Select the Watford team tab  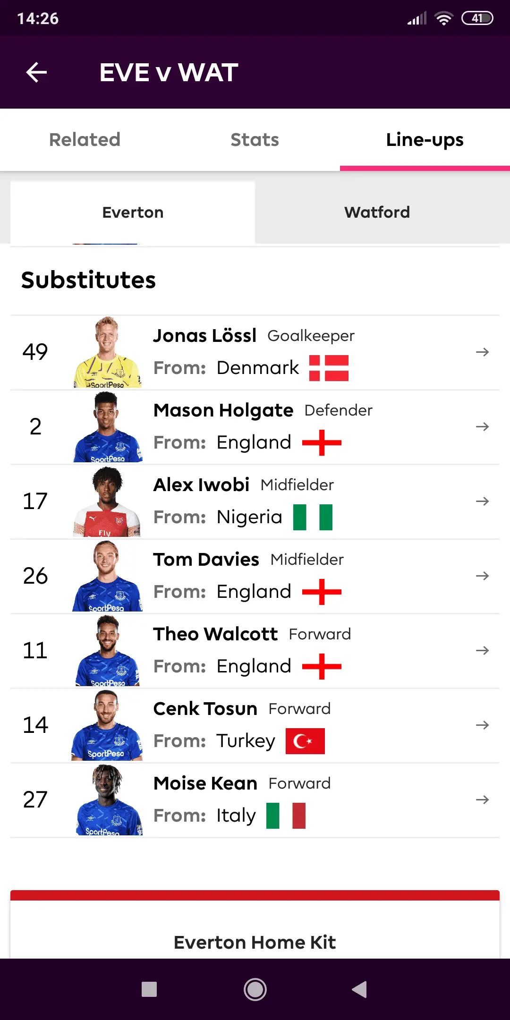377,212
